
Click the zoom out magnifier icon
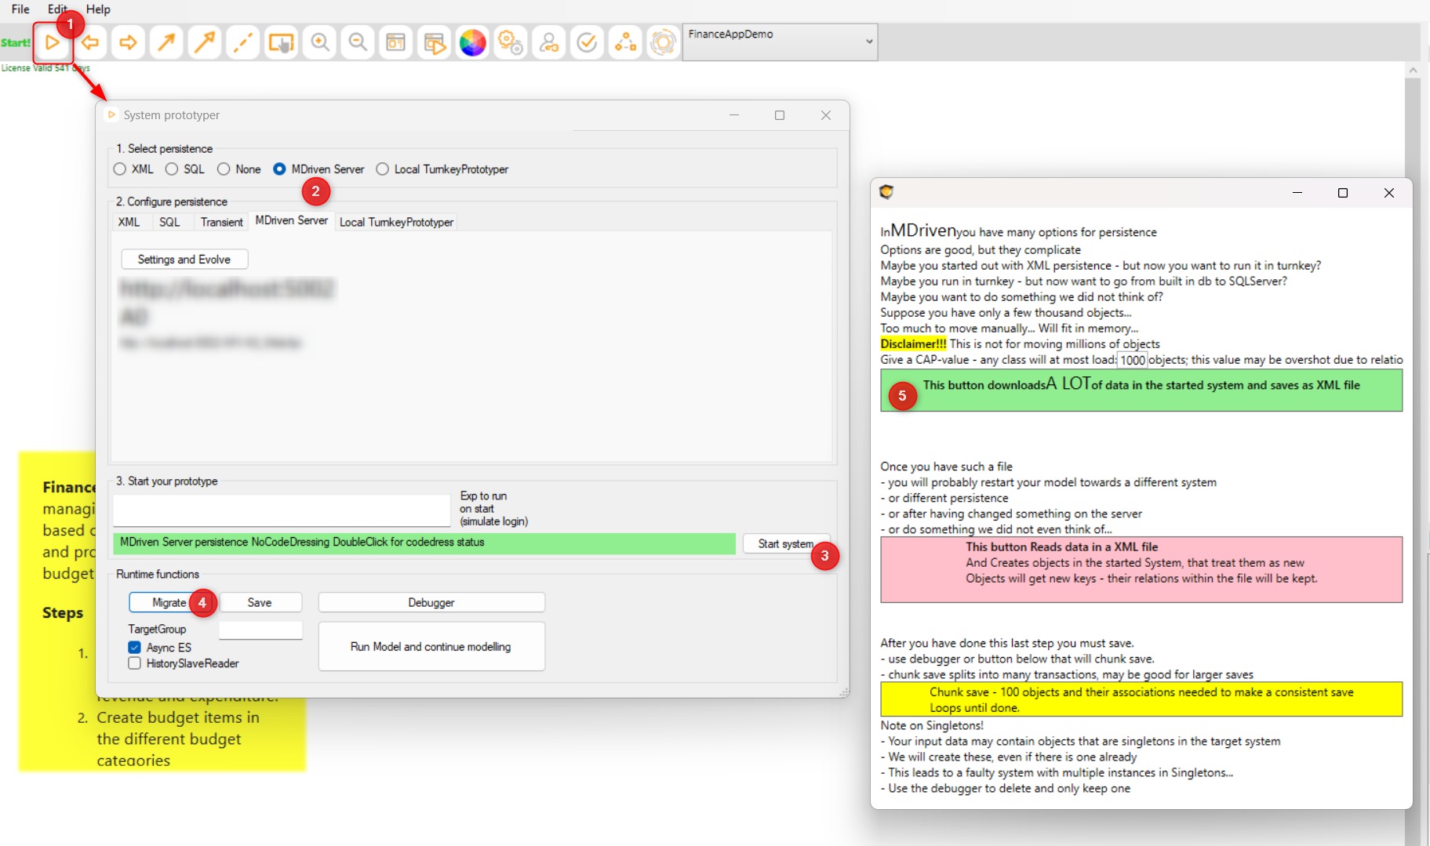click(358, 42)
